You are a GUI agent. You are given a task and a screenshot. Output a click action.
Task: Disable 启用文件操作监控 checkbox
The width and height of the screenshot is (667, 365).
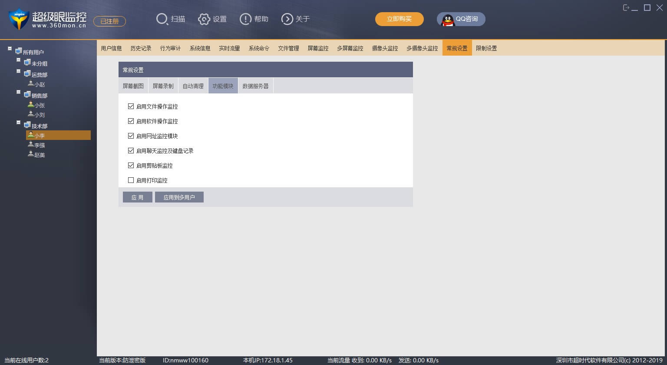[131, 106]
